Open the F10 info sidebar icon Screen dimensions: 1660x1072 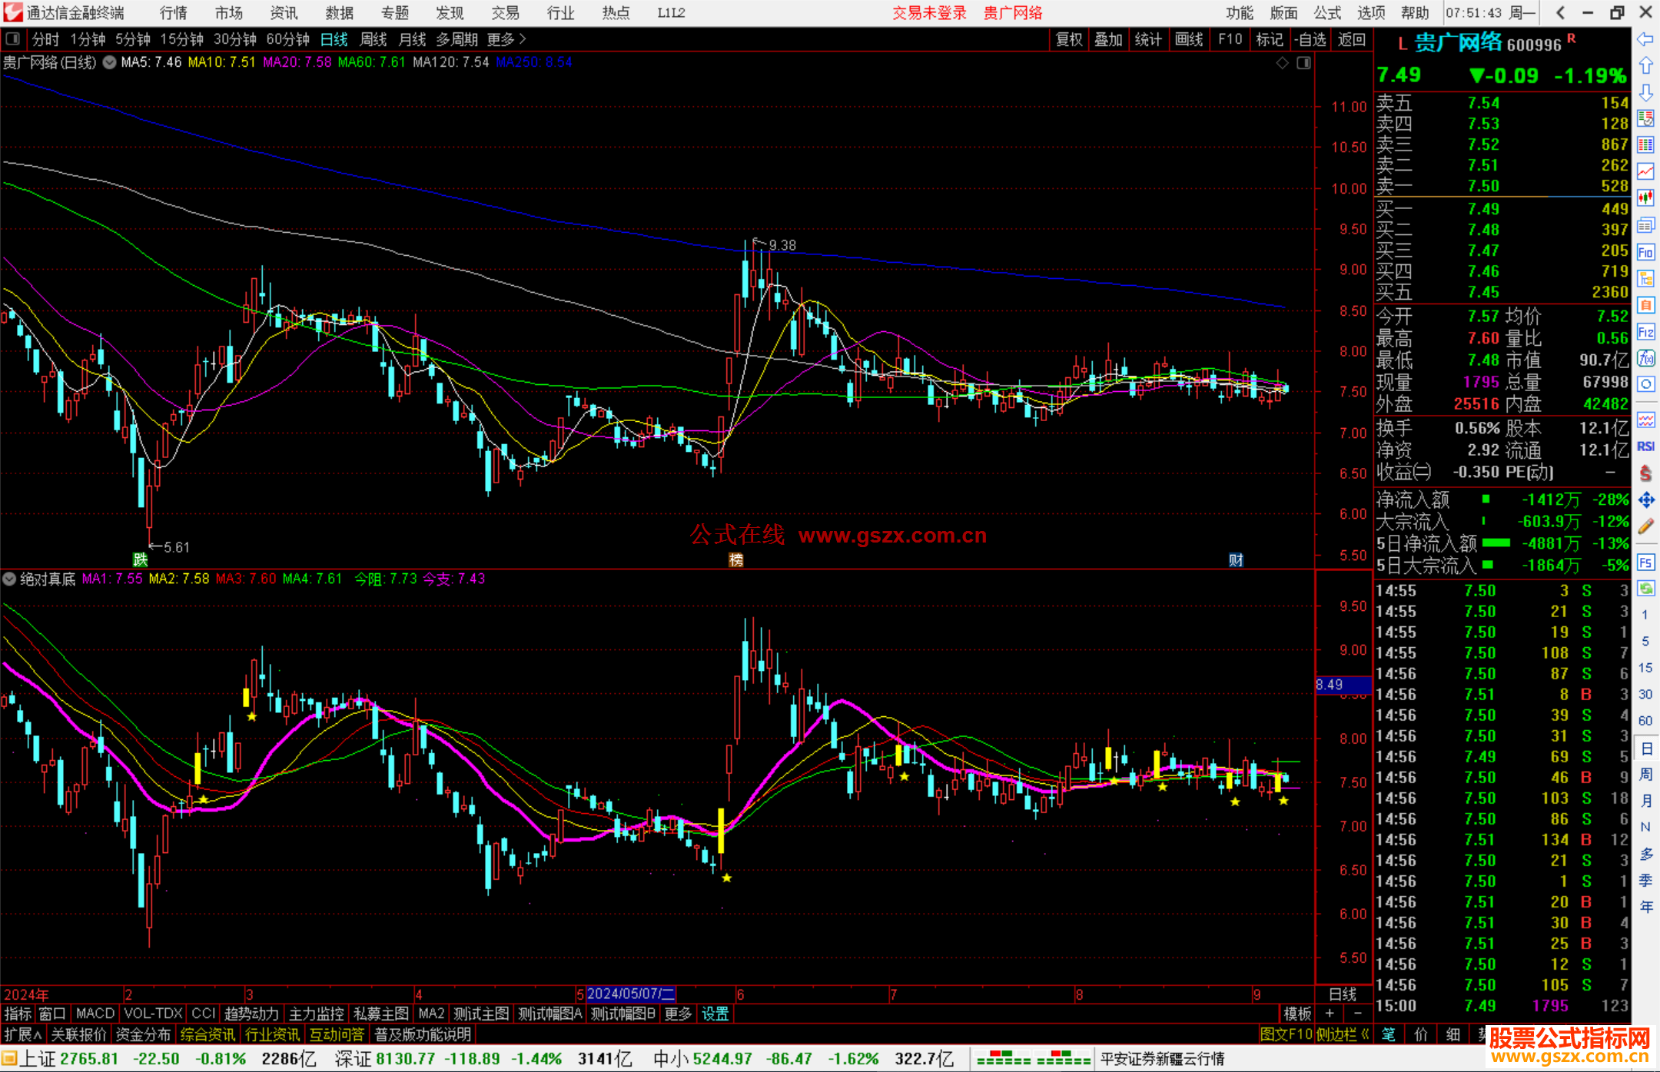(1645, 252)
